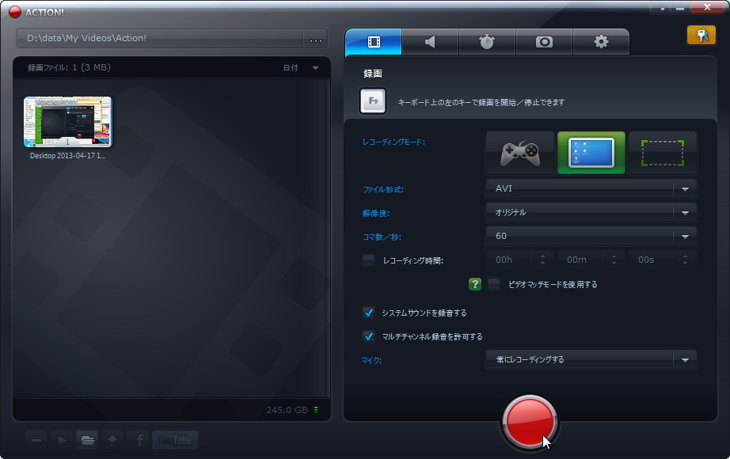Viewport: 730px width, 459px height.
Task: Click the YouTube upload button
Action: click(x=175, y=440)
